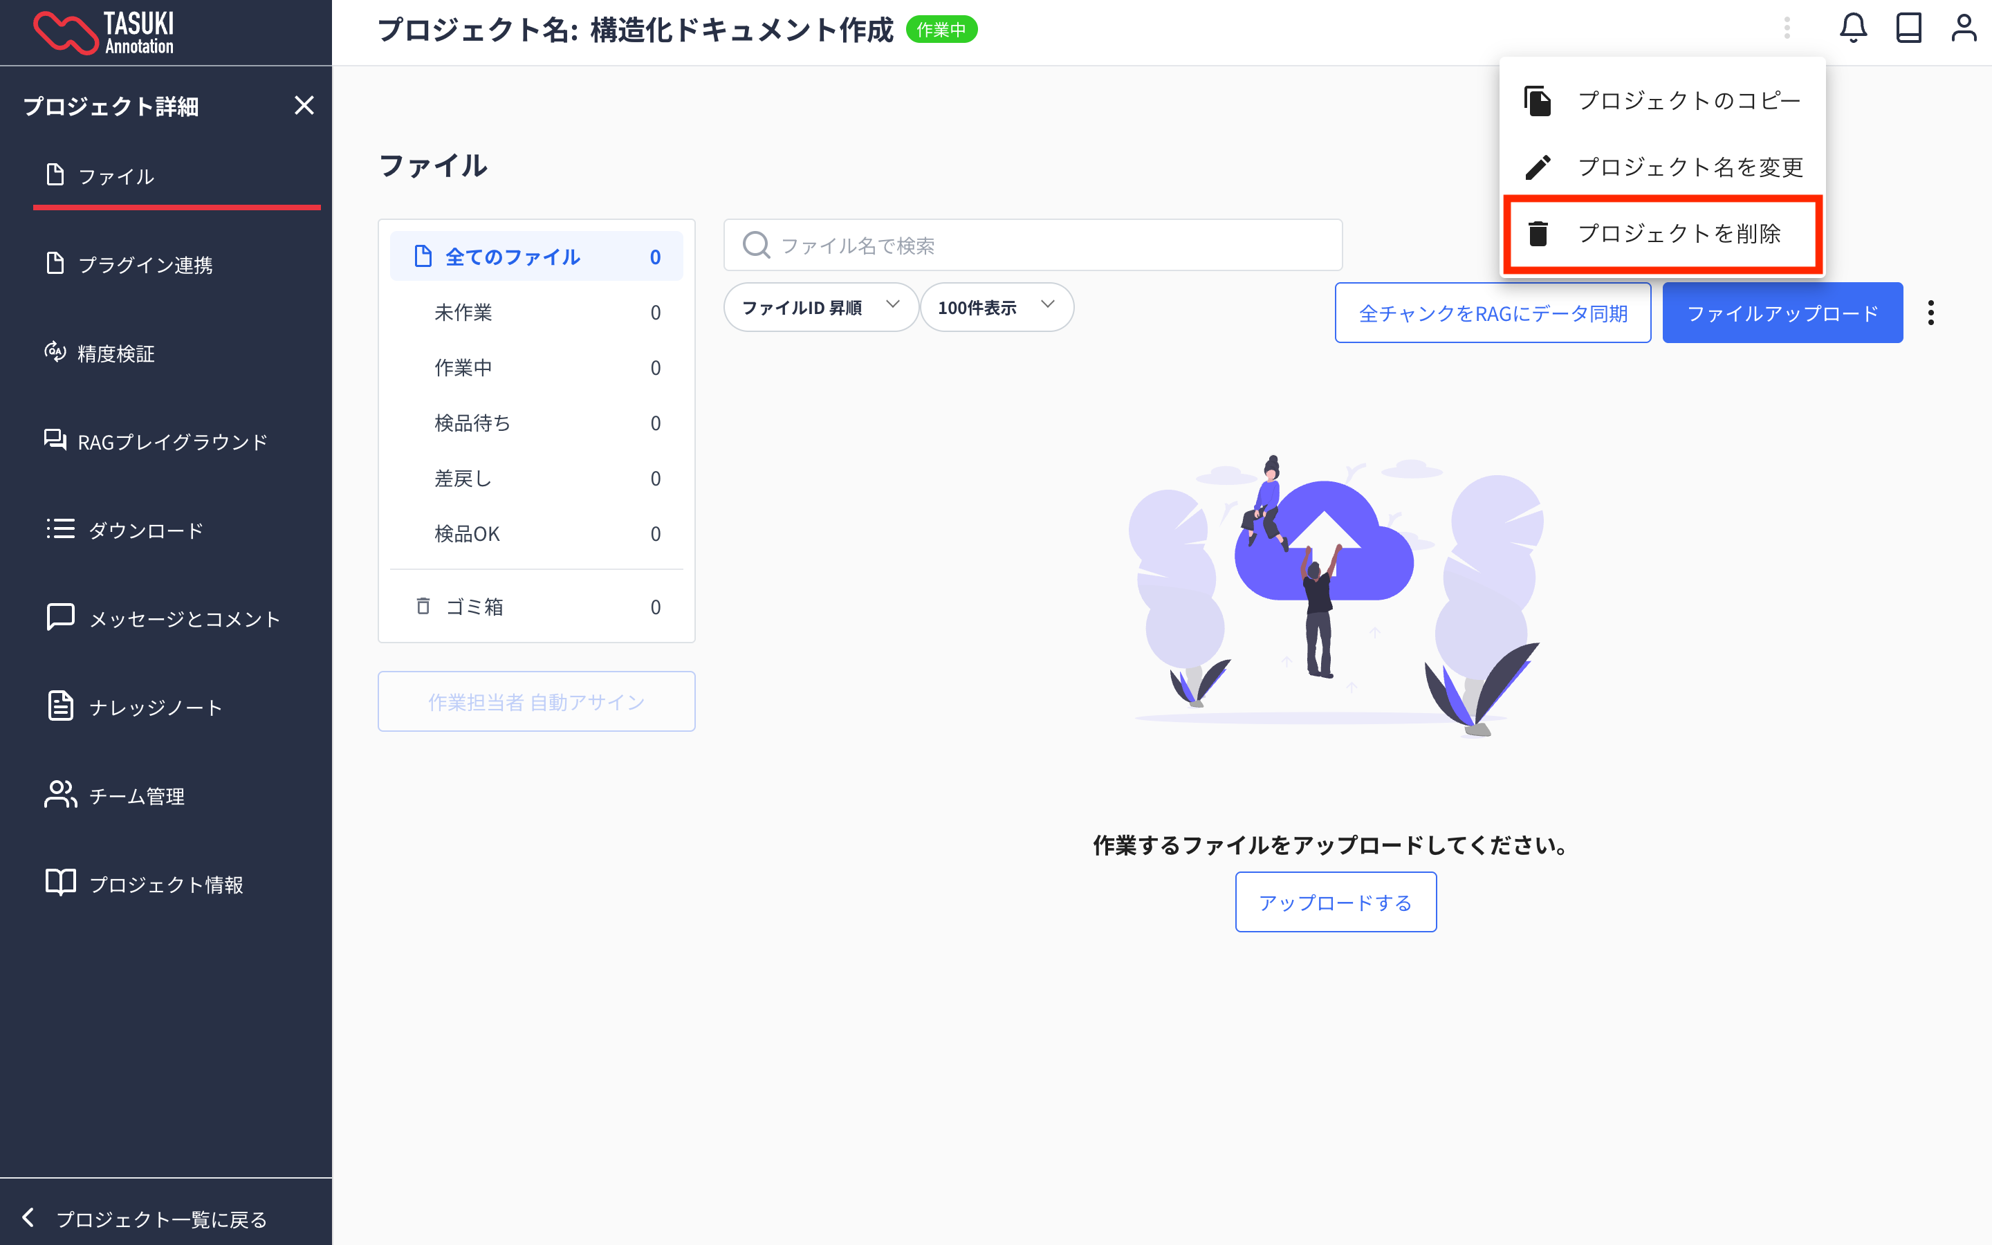Open ナレッジノート in sidebar

tap(155, 708)
